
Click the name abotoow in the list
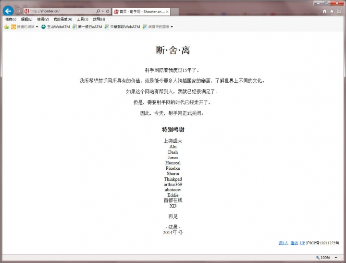[173, 190]
